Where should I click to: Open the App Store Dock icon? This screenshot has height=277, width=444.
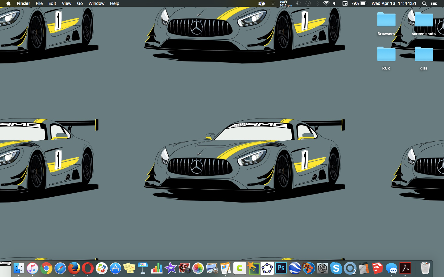115,268
